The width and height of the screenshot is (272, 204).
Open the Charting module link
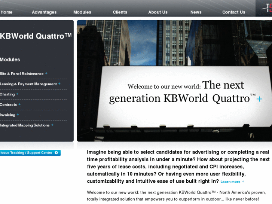pyautogui.click(x=7, y=94)
